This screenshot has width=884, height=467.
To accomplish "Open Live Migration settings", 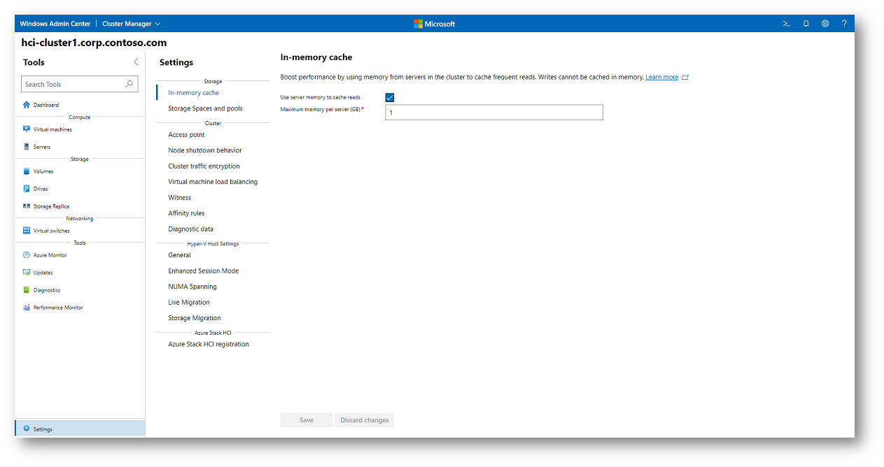I will (x=188, y=302).
